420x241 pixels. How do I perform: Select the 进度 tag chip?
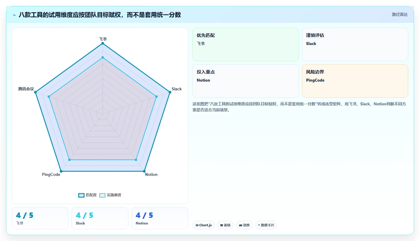pos(244,225)
